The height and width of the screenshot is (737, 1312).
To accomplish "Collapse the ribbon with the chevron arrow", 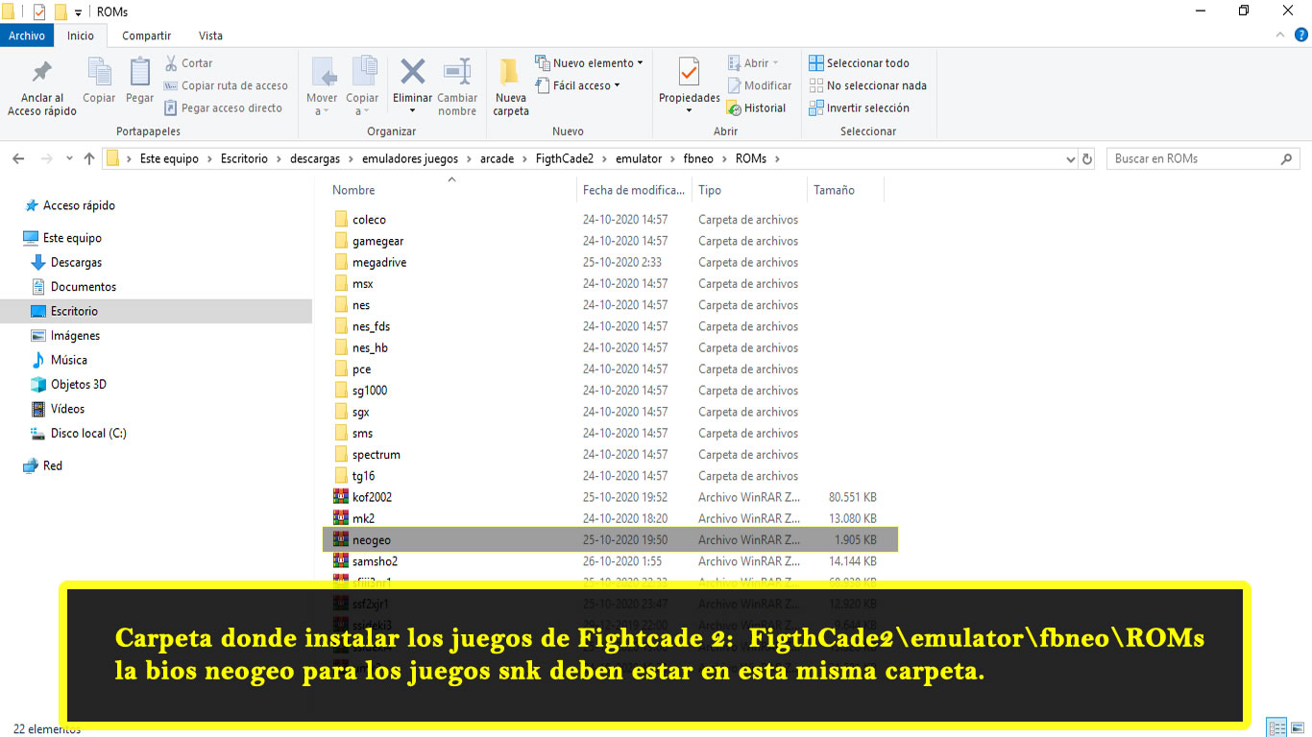I will click(x=1281, y=35).
